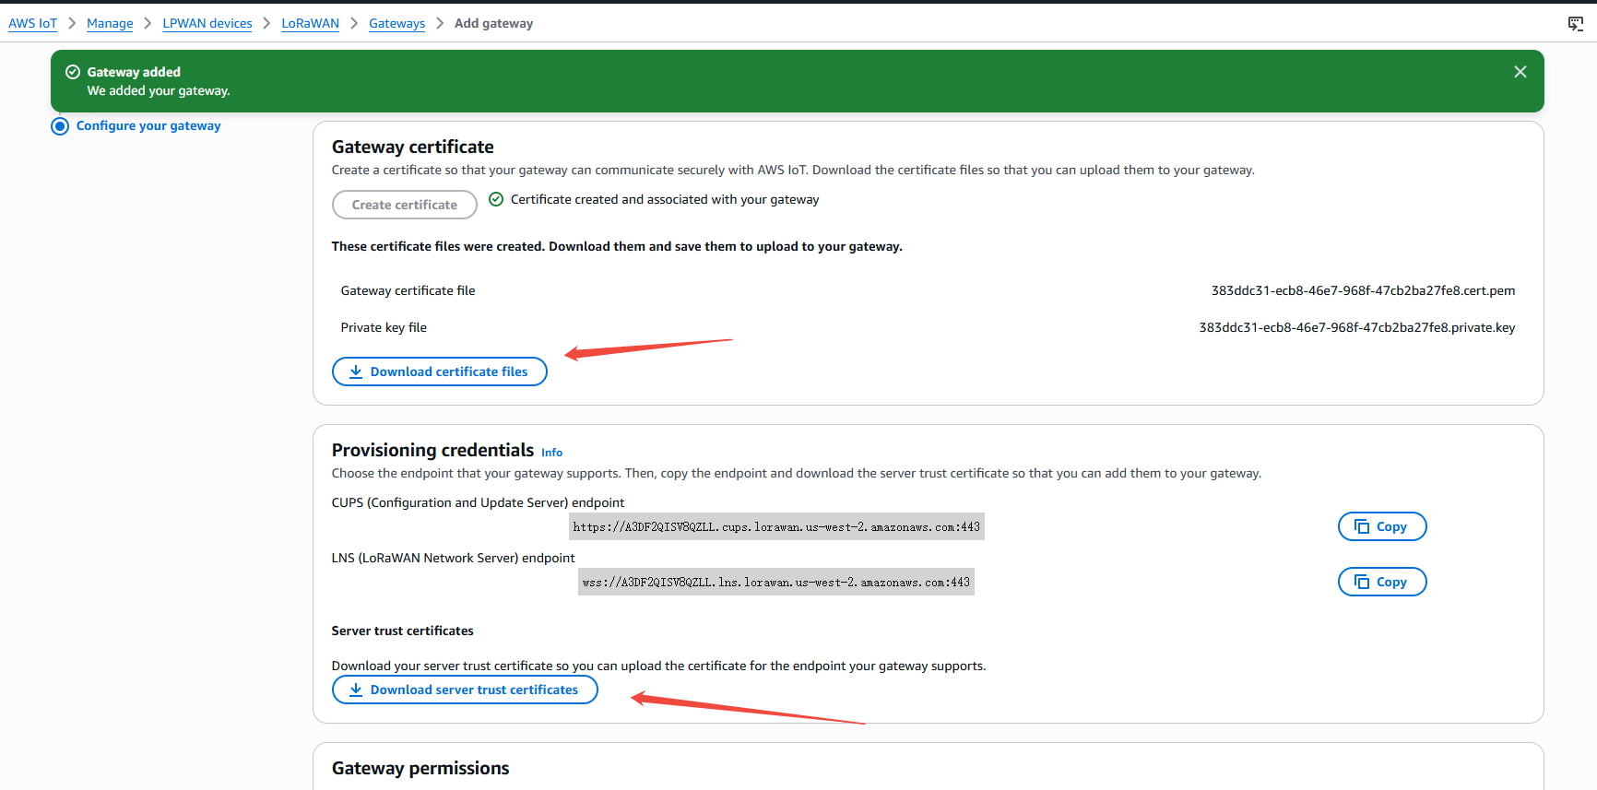Click the Configure your gateway step label
This screenshot has width=1597, height=790.
[148, 126]
